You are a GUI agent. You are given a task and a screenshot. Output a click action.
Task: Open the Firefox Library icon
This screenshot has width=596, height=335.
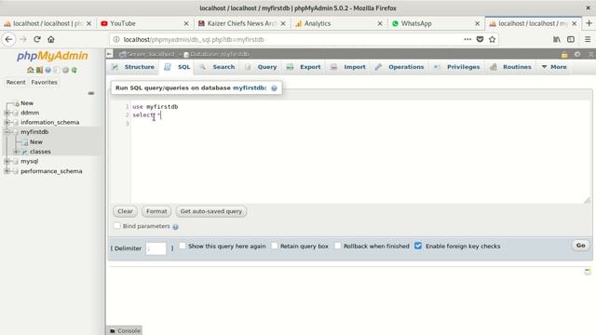pos(557,39)
